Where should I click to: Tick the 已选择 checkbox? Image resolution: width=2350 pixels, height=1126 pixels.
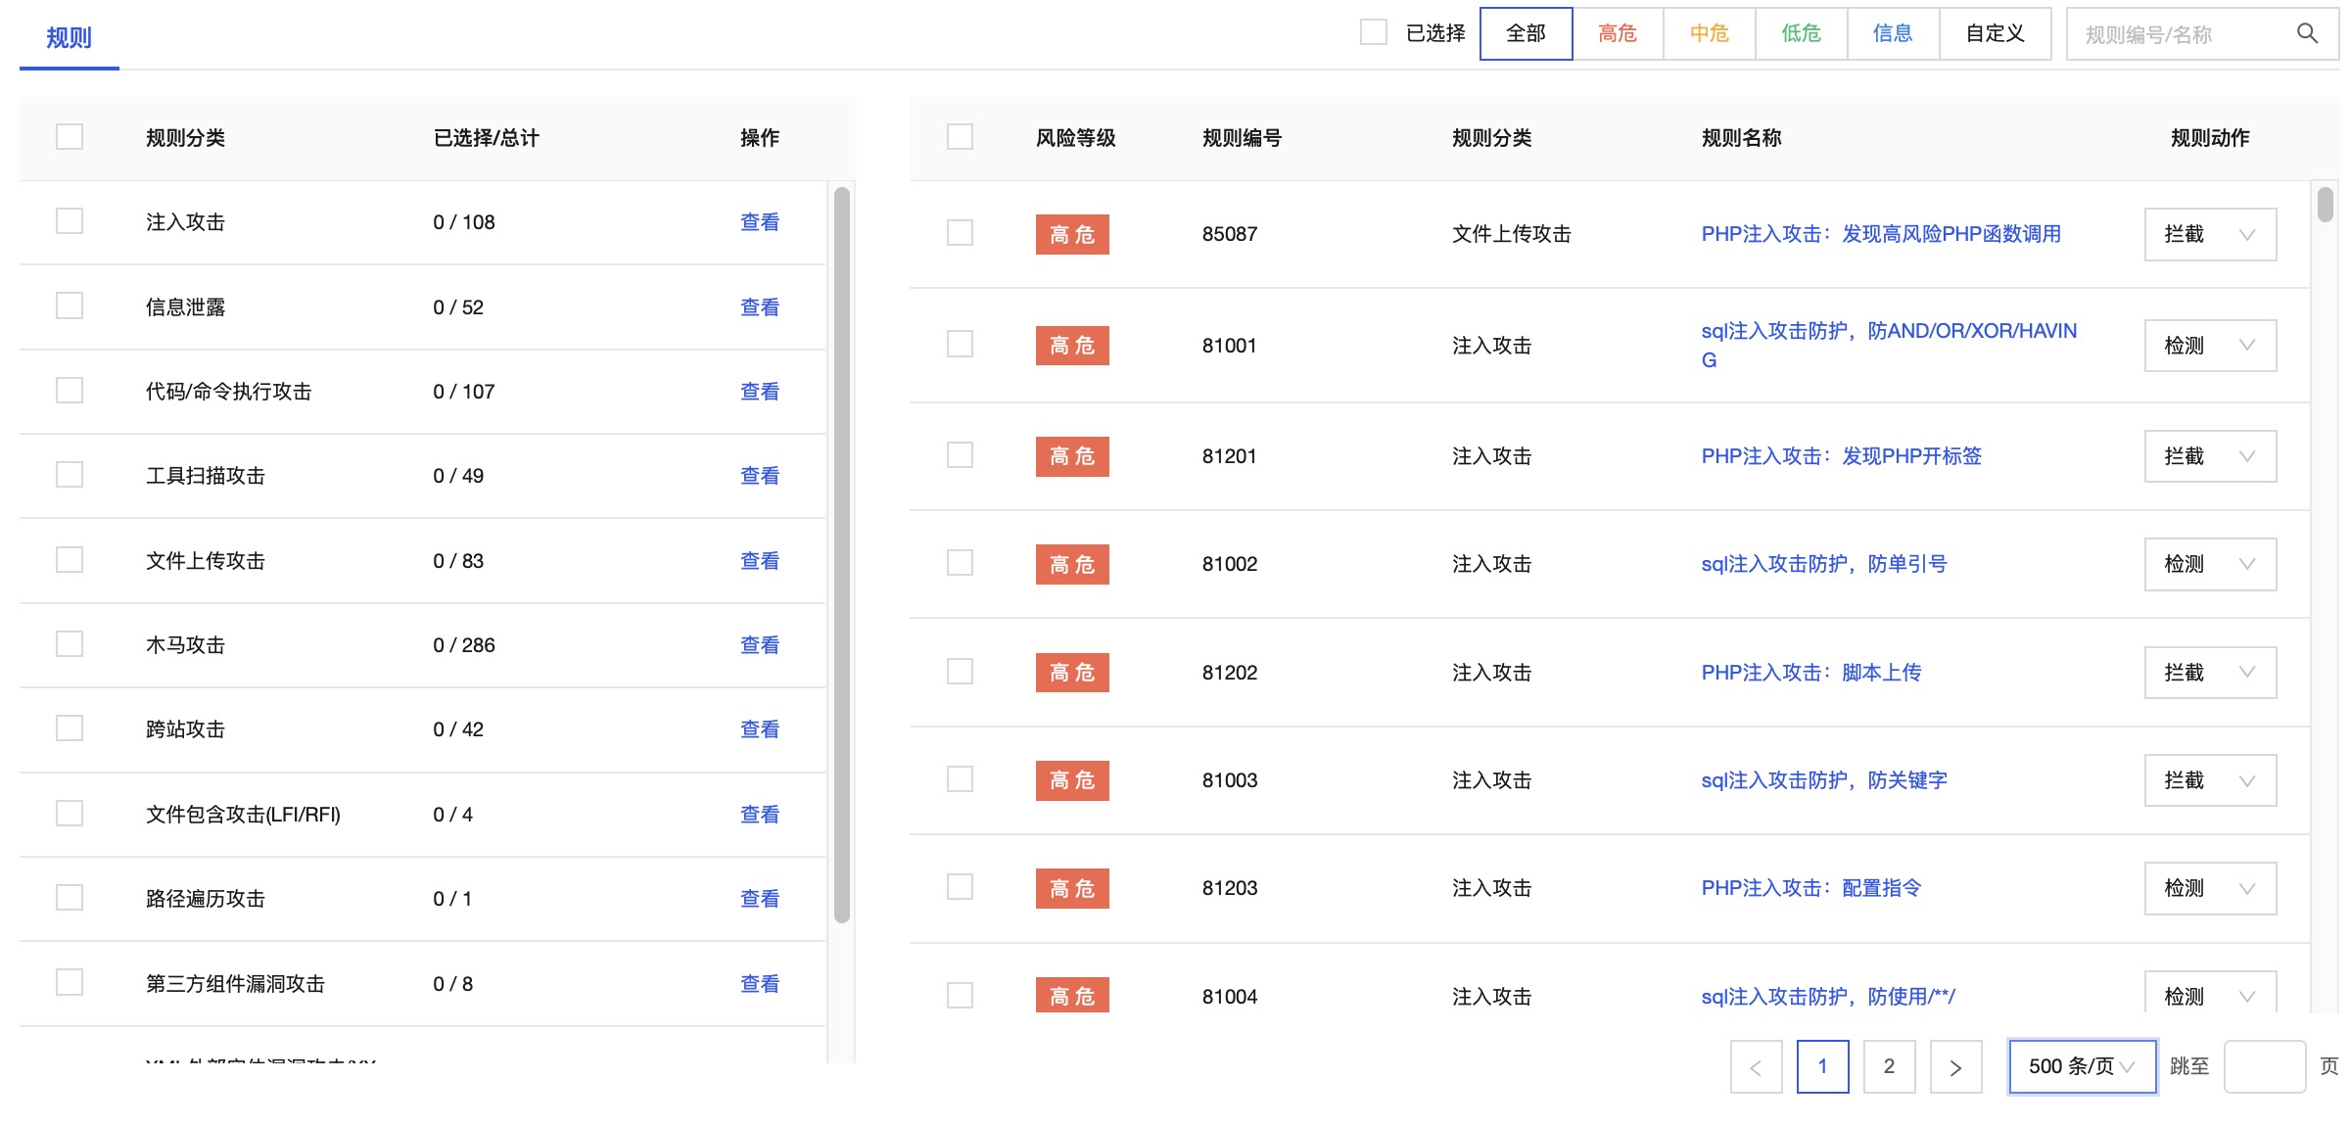pyautogui.click(x=1374, y=33)
